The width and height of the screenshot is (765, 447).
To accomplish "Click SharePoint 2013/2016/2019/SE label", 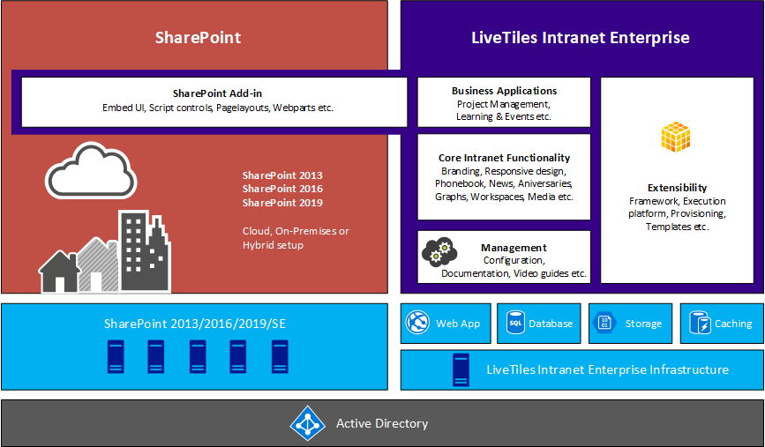I will 195,324.
